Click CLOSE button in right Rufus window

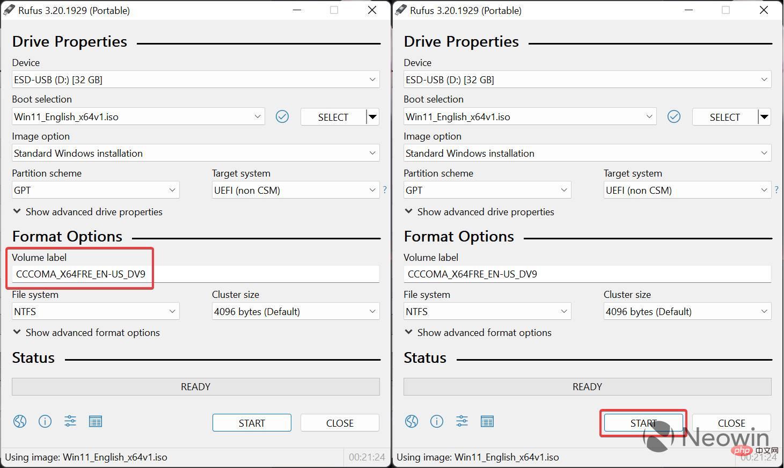click(x=731, y=423)
